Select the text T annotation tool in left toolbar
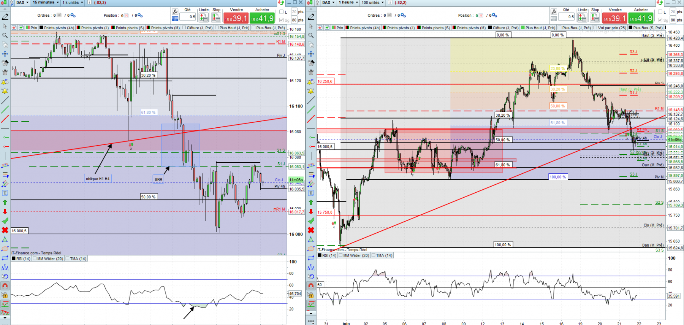This screenshot has width=684, height=325. point(5,193)
